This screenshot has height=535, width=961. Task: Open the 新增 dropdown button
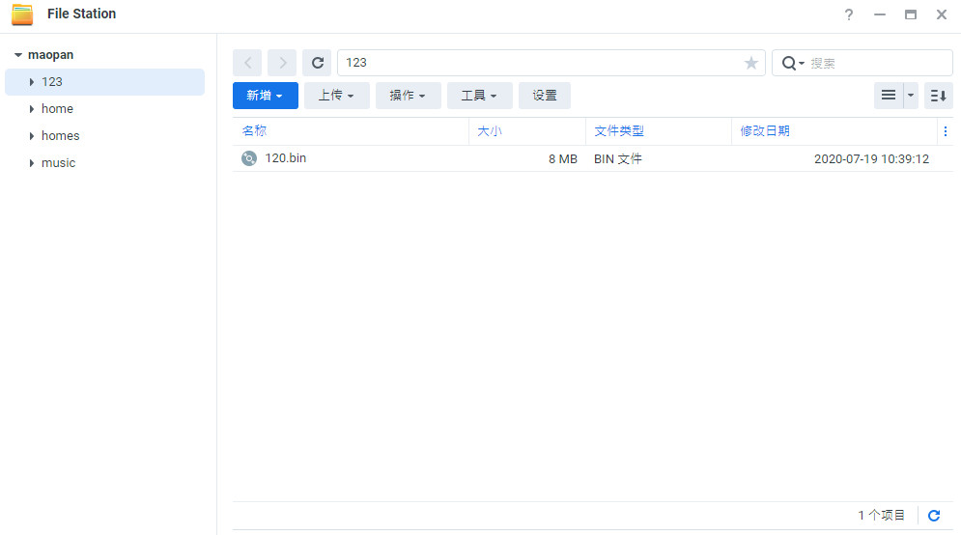[265, 96]
